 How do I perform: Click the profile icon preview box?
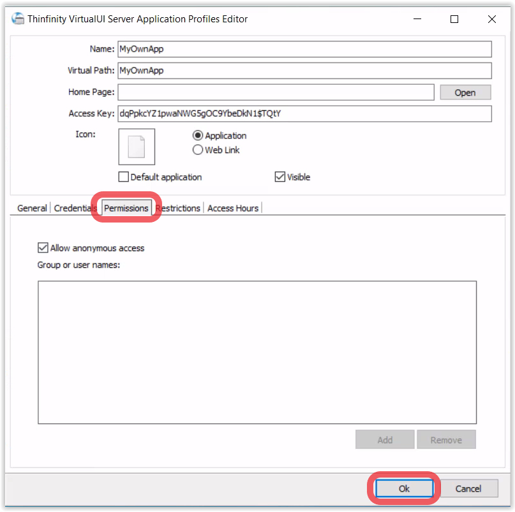coord(137,147)
